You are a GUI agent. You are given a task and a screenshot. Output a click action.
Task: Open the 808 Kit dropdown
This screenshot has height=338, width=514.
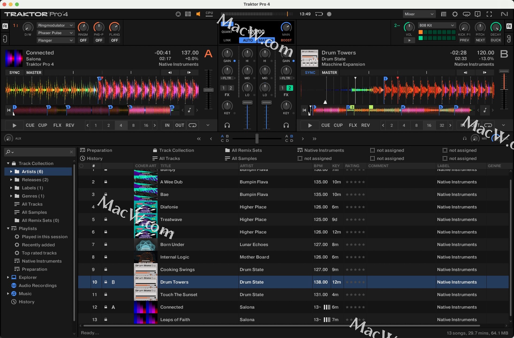(437, 25)
